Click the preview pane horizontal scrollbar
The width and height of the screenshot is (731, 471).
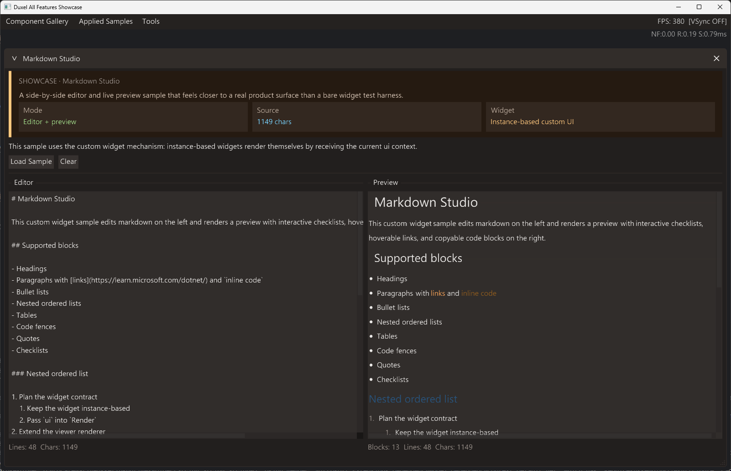click(540, 436)
